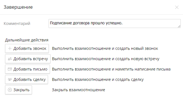
Task: Click the envelope icon on Добавить письмо
Action: (x=10, y=69)
